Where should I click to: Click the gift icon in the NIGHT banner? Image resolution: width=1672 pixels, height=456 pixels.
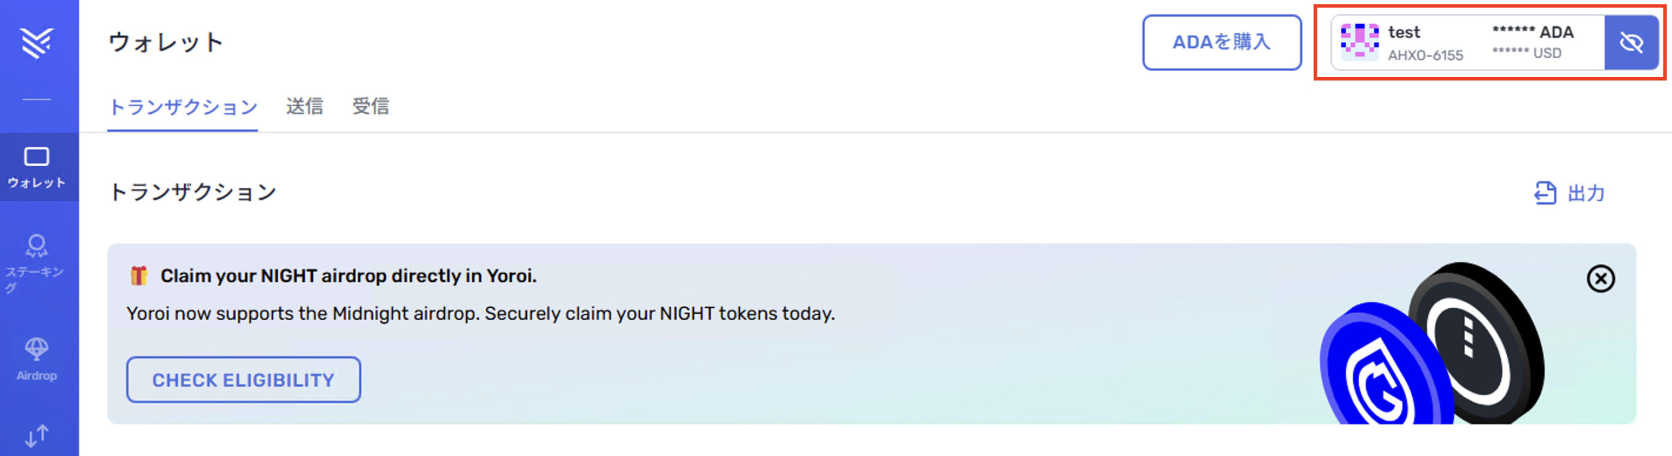click(x=138, y=276)
